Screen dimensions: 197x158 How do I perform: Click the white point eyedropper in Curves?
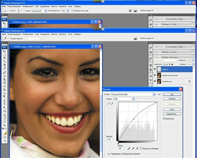point(137,148)
